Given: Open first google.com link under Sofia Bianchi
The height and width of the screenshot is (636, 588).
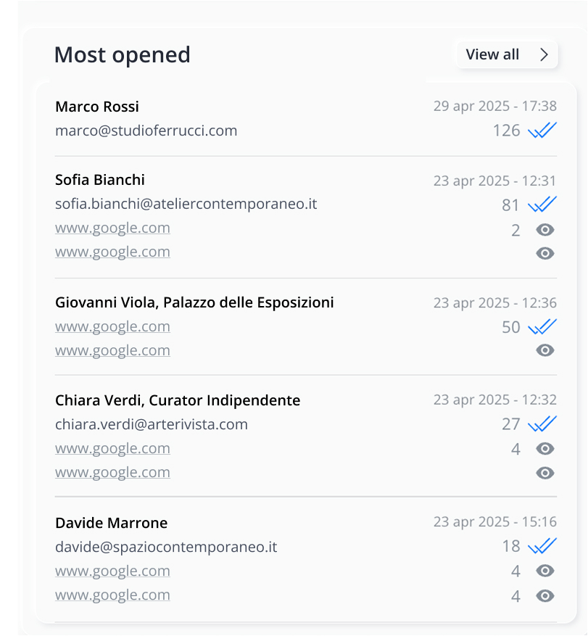Looking at the screenshot, I should [112, 228].
